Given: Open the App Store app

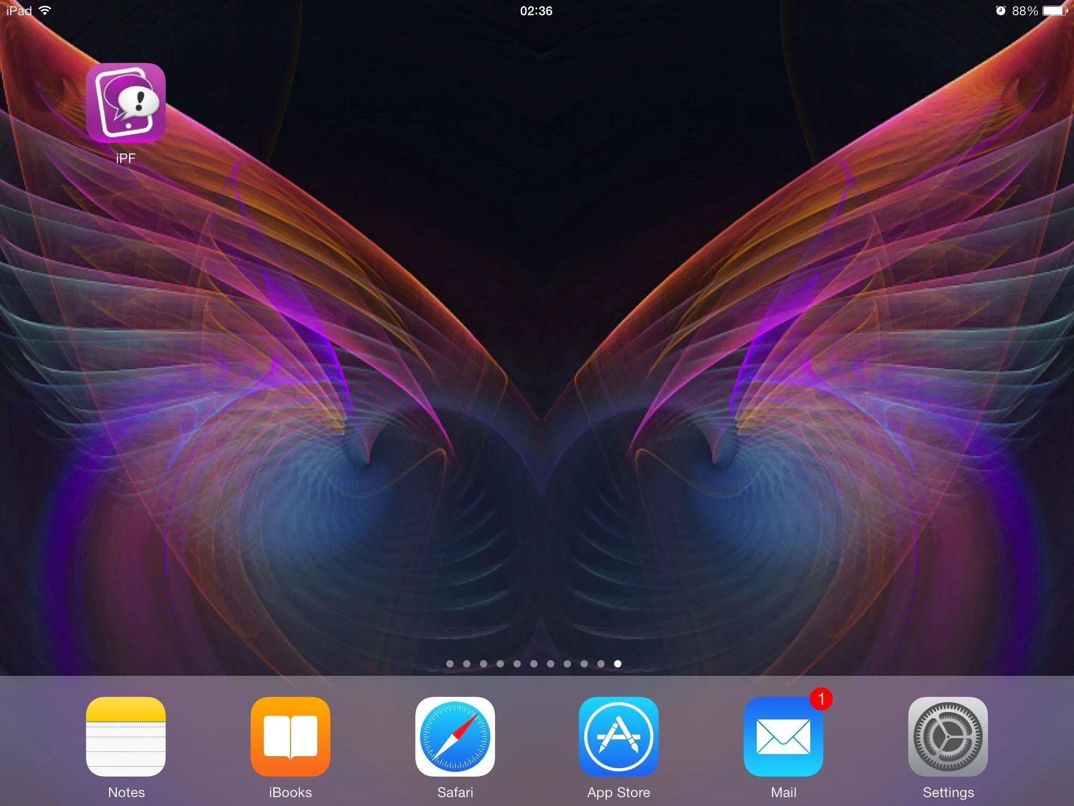Looking at the screenshot, I should [x=619, y=736].
